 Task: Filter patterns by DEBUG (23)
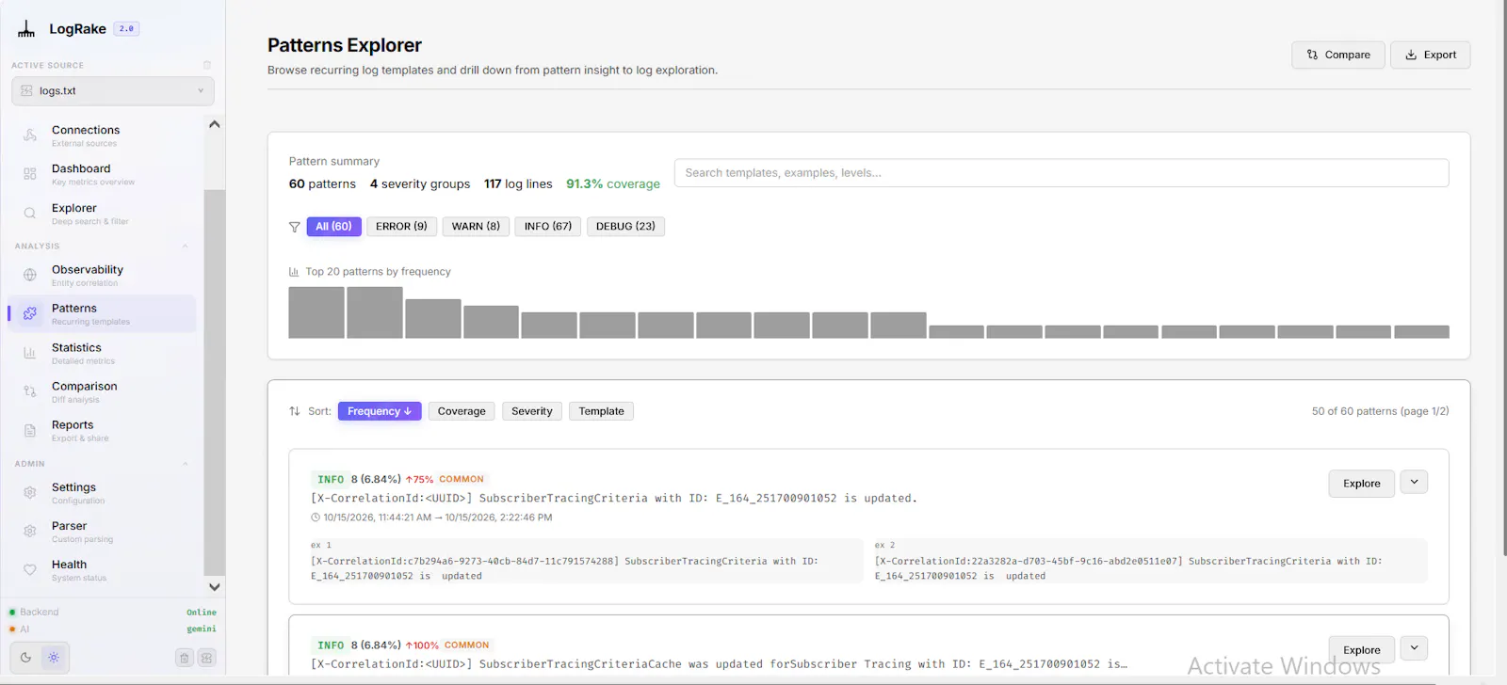[x=625, y=227]
